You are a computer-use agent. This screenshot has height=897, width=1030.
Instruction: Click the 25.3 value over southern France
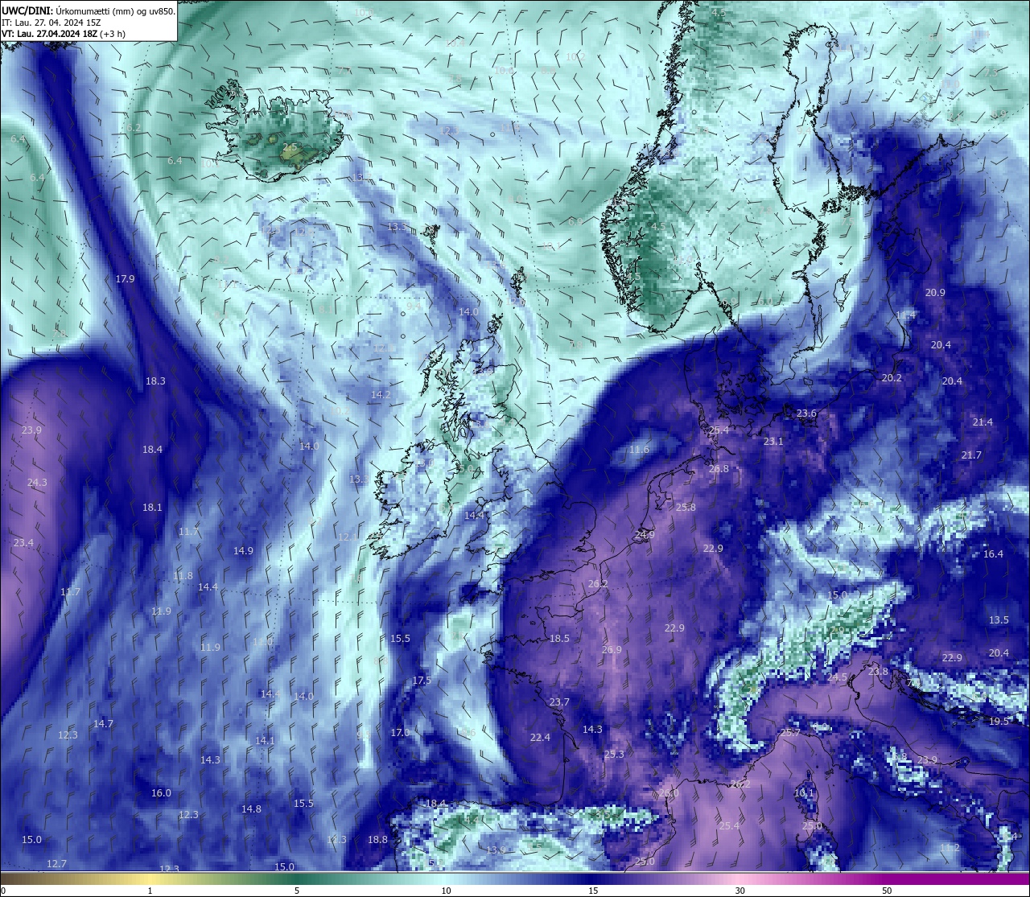pyautogui.click(x=614, y=755)
